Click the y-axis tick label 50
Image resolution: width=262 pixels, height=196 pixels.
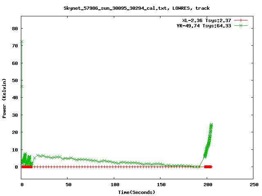pyautogui.click(x=15, y=80)
